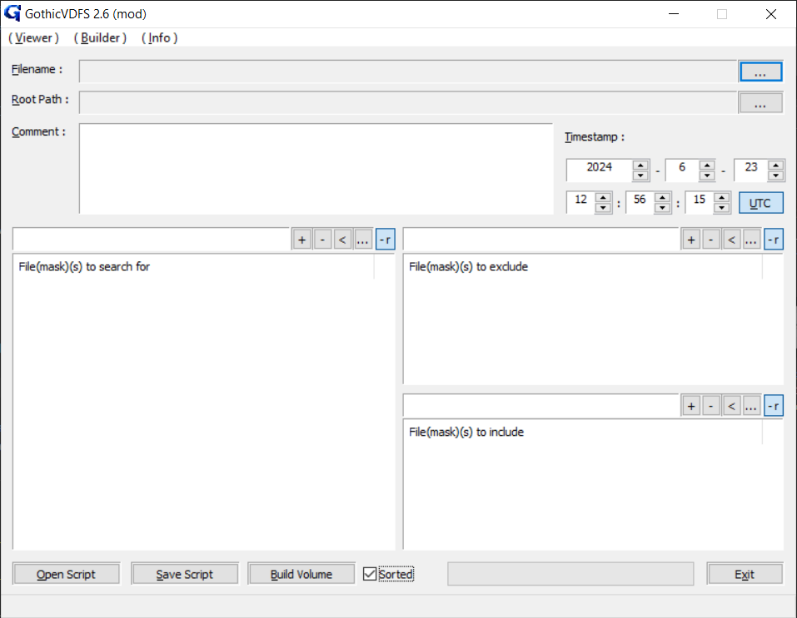Decrease the timestamp month value 6

[707, 176]
